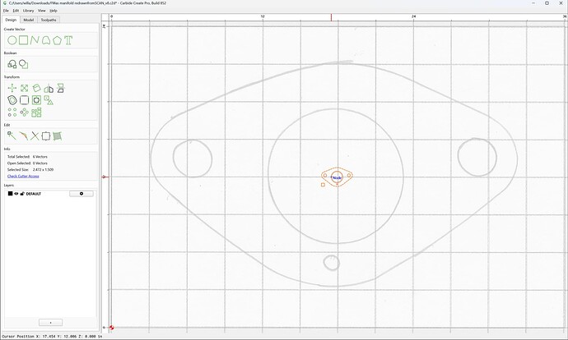Viewport: 568px width, 340px height.
Task: Choose the Move transform tool
Action: pyautogui.click(x=12, y=88)
